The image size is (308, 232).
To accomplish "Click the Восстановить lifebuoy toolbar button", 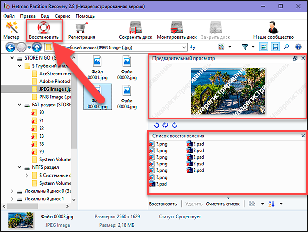I will (x=44, y=30).
